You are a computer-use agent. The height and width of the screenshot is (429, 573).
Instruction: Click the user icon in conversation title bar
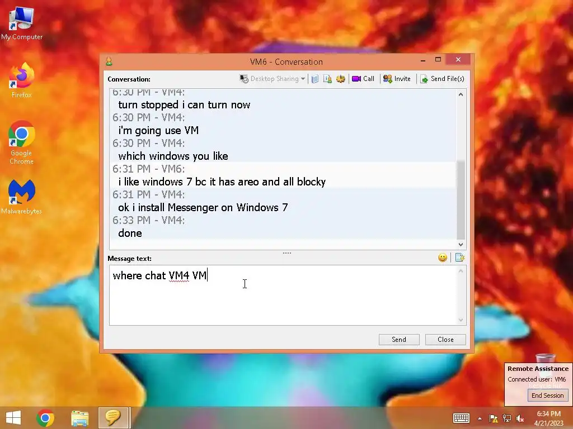pyautogui.click(x=109, y=61)
